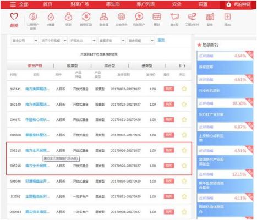
Task: Click the yuan transfer remittance icon
Action: coord(86,17)
